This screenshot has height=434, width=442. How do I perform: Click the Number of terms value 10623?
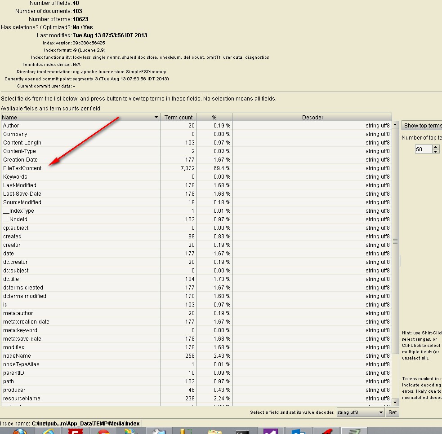[x=80, y=19]
